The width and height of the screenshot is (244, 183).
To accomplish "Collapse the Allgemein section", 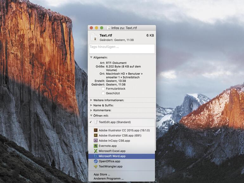I will tap(91, 57).
